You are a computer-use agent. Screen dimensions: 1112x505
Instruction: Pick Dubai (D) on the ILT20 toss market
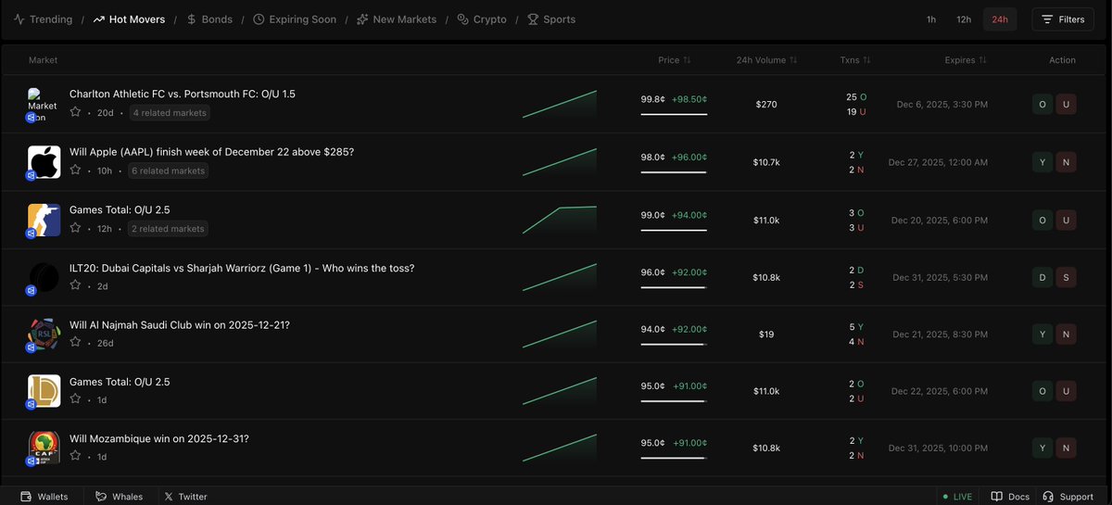point(1042,277)
